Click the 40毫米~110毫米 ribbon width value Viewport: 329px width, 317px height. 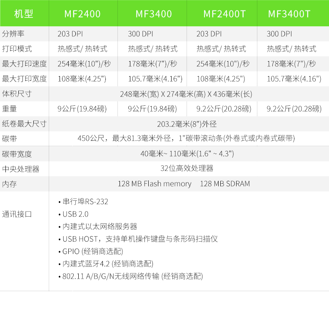[187, 154]
